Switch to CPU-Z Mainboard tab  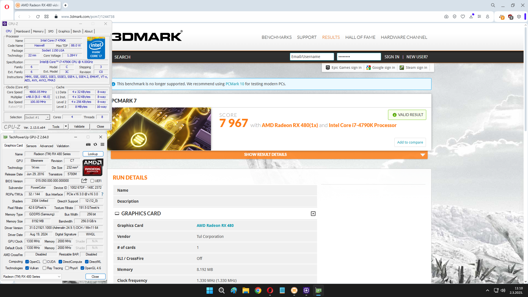23,31
